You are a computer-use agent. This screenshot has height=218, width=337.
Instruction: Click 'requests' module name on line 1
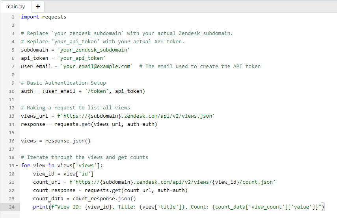pyautogui.click(x=54, y=17)
